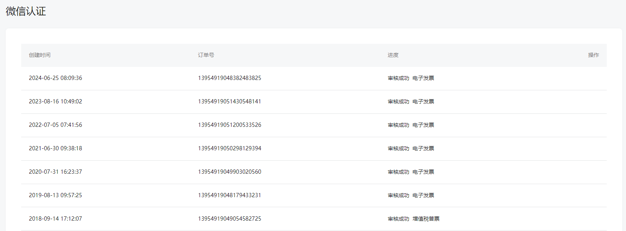Click 审核成功 status in 2018-09-14 row

click(x=398, y=219)
